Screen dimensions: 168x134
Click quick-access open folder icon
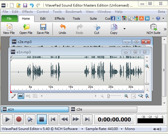19,5
